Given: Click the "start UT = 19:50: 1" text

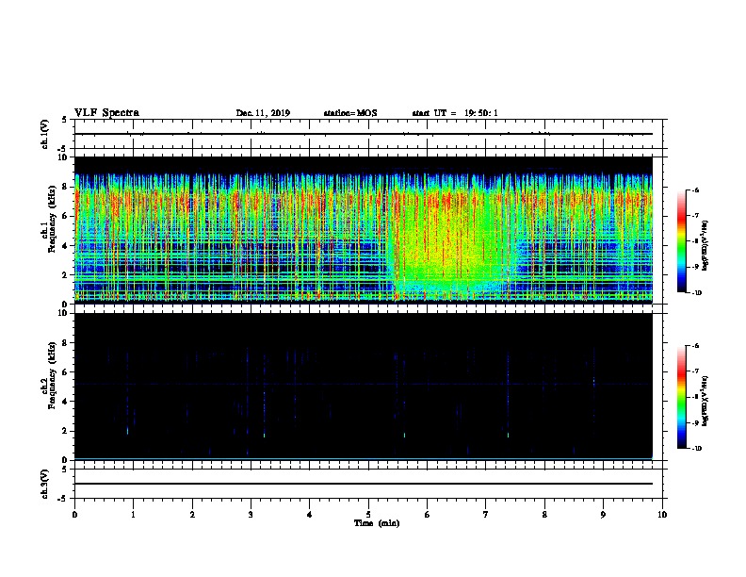Looking at the screenshot, I should tap(455, 113).
